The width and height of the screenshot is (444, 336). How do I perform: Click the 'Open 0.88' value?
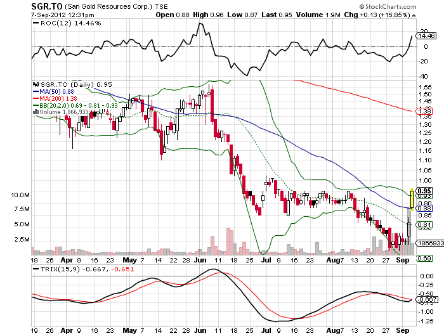pos(173,15)
